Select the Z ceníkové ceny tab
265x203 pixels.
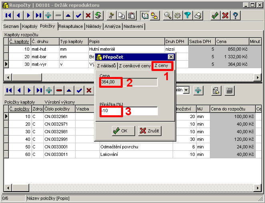(x=135, y=66)
